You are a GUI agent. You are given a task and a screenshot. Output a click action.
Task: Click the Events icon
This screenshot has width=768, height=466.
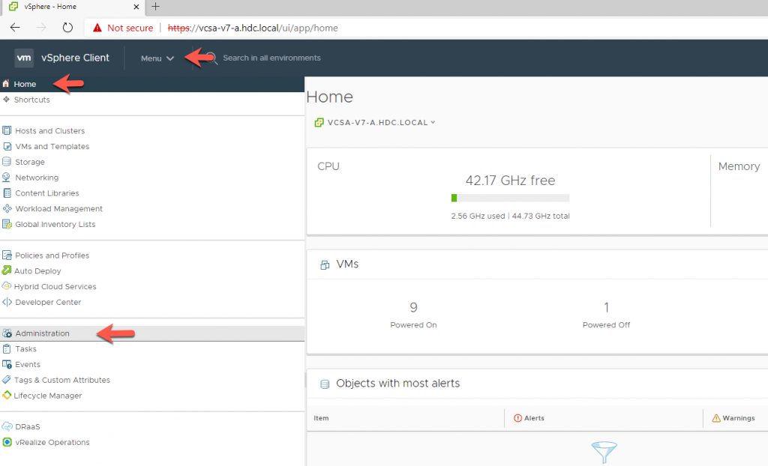pos(7,364)
